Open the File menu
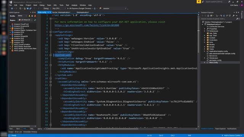This screenshot has height=137, width=244. point(10,5)
